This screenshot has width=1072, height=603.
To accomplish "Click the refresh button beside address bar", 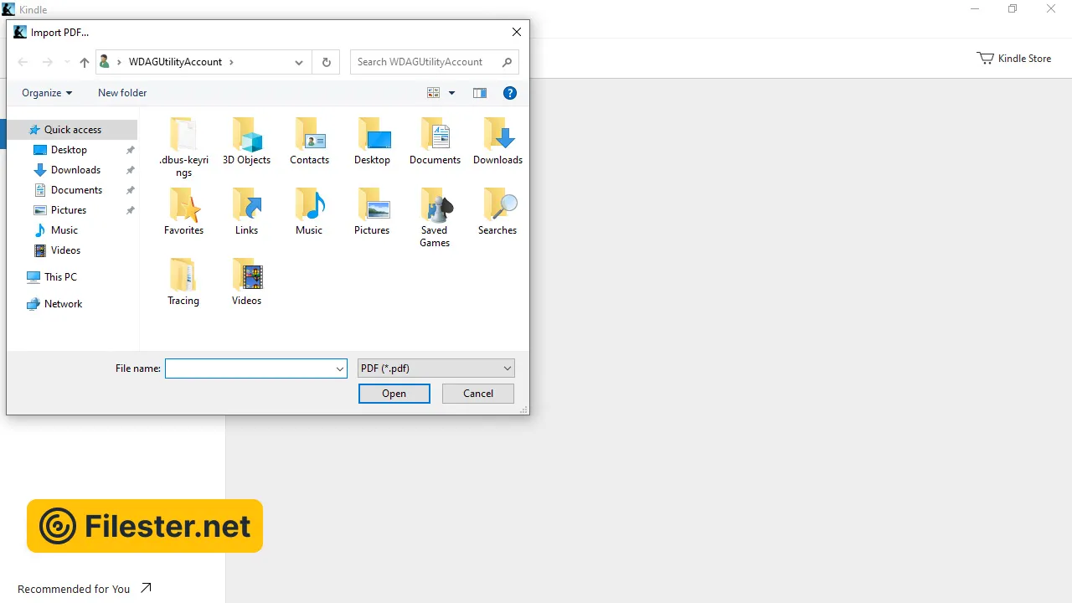I will click(x=326, y=62).
